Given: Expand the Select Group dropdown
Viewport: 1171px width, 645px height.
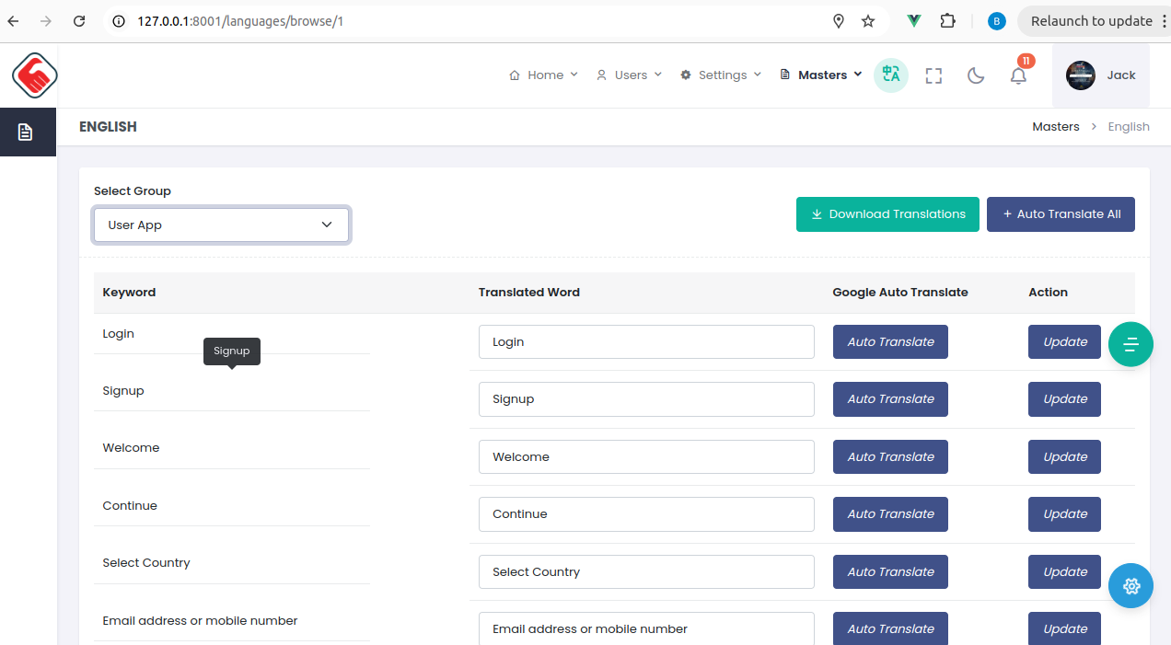Looking at the screenshot, I should click(221, 225).
